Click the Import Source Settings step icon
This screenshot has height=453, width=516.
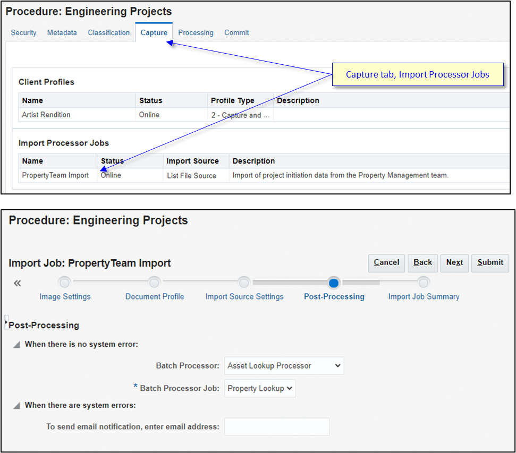click(244, 282)
